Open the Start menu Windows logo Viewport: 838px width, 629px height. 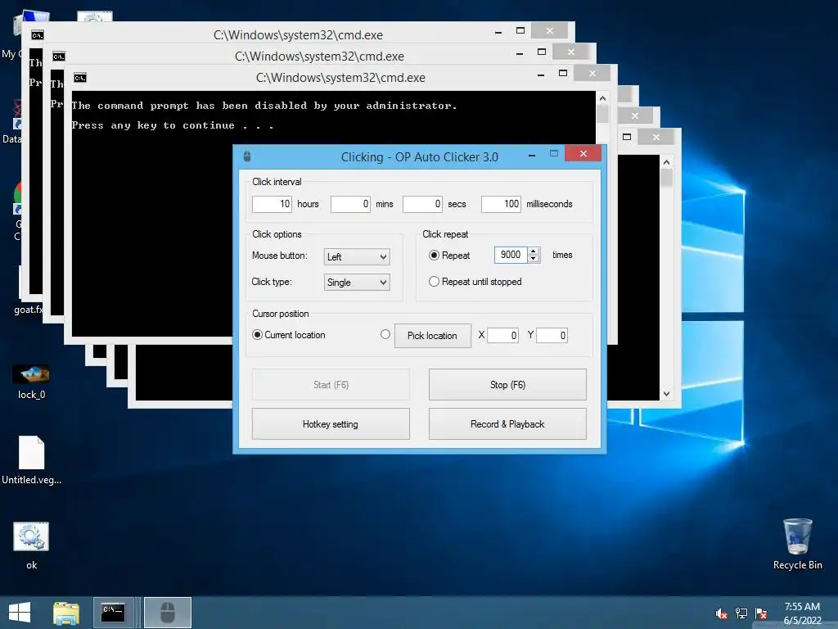[20, 613]
